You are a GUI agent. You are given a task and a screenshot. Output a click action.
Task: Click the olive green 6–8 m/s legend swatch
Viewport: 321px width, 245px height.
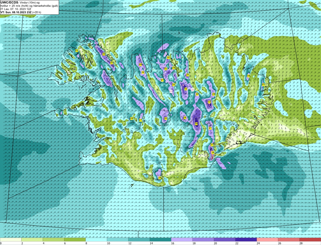point(75,239)
